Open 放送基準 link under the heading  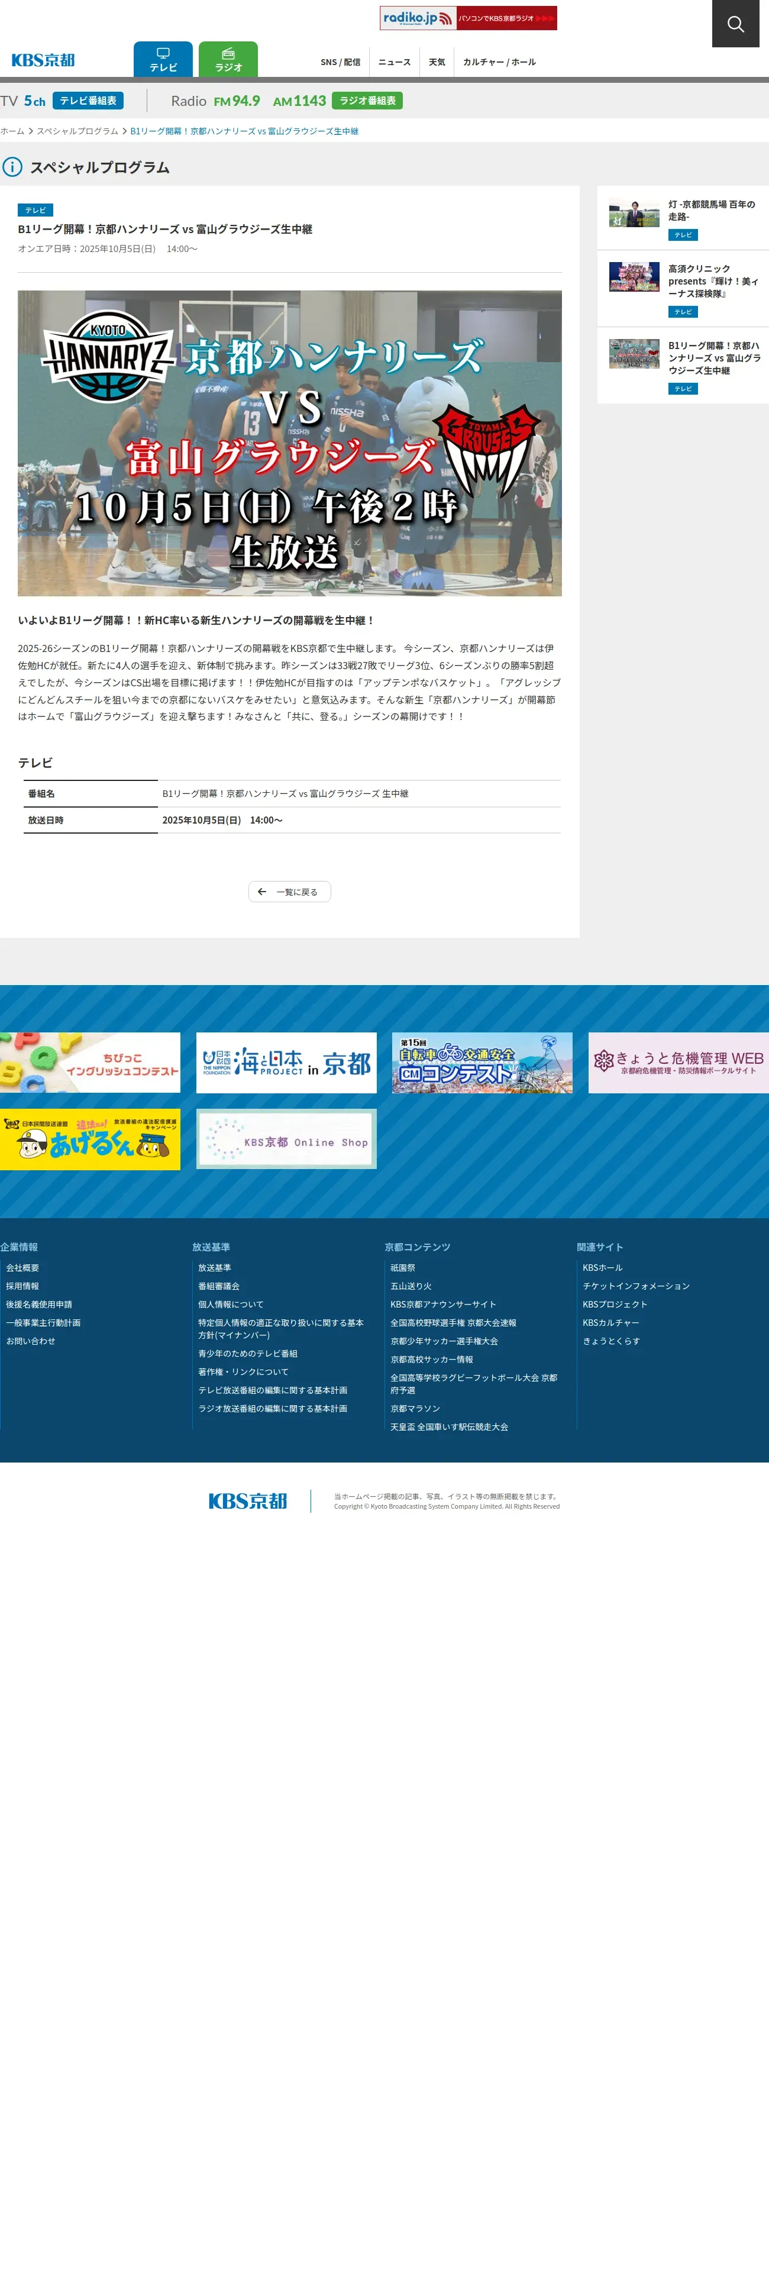pos(214,1268)
